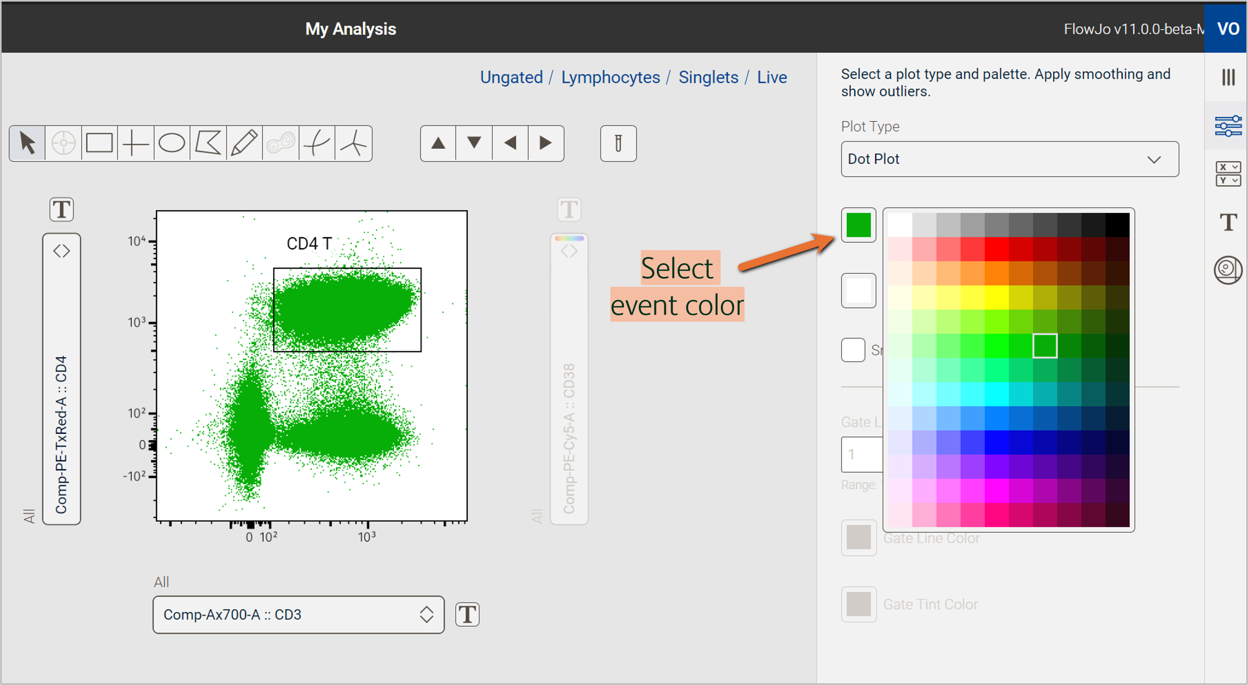Select the ellipse gate tool

click(171, 143)
